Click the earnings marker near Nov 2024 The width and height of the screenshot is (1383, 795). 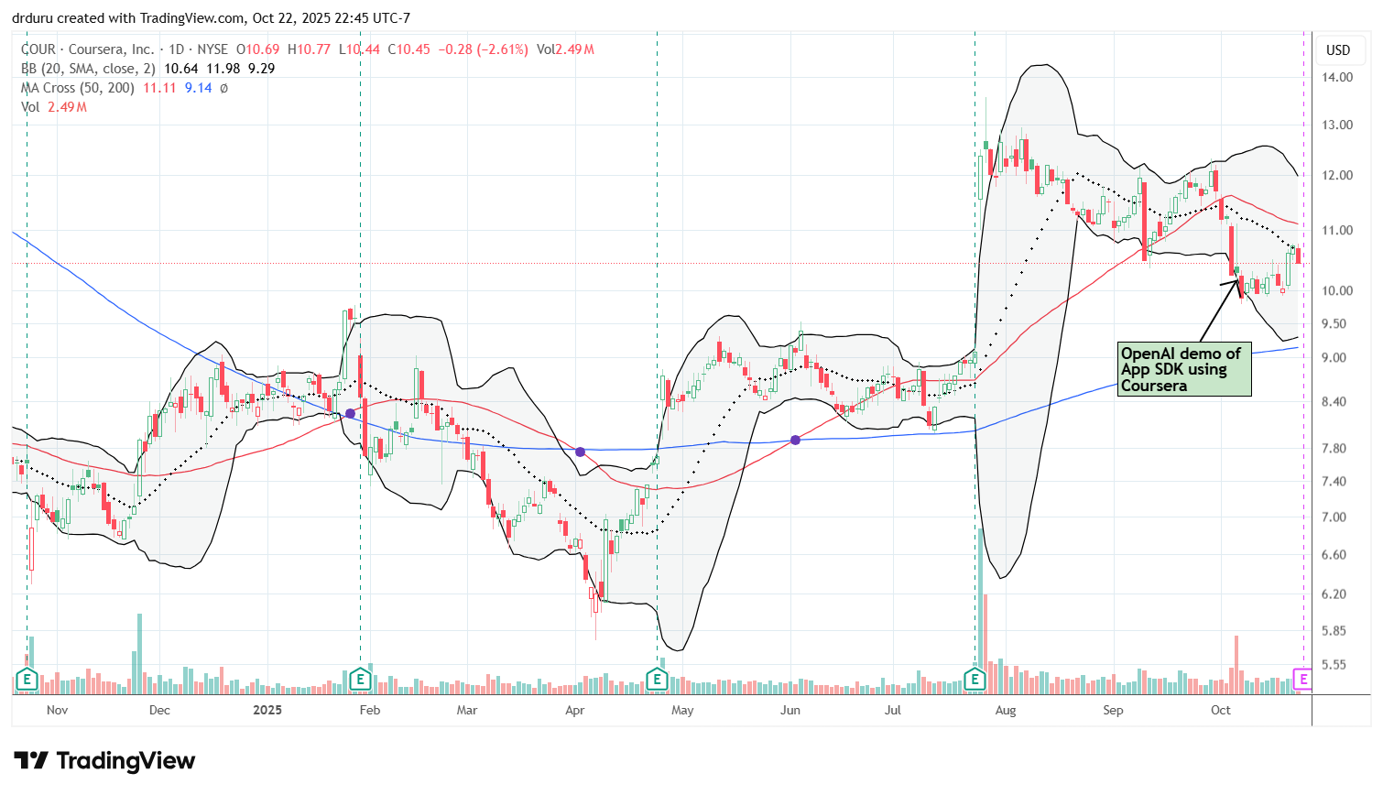point(27,680)
